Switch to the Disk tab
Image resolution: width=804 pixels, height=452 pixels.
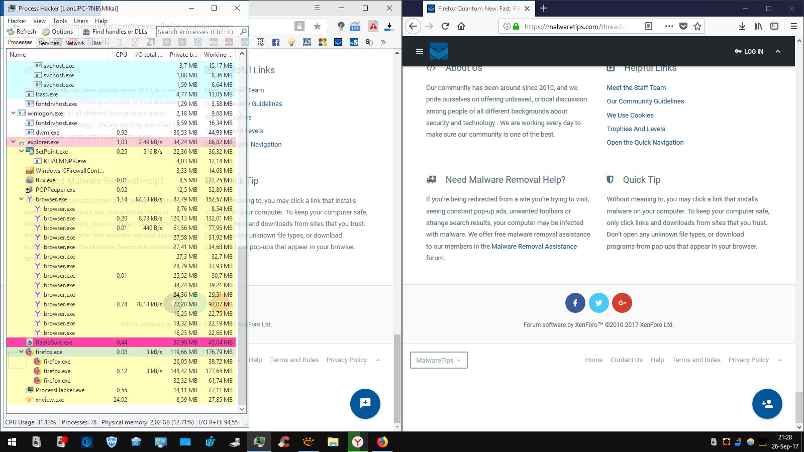click(96, 43)
